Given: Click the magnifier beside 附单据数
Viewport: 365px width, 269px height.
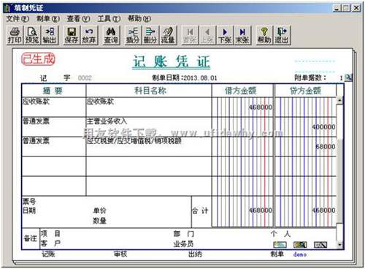Looking at the screenshot, I should [349, 77].
